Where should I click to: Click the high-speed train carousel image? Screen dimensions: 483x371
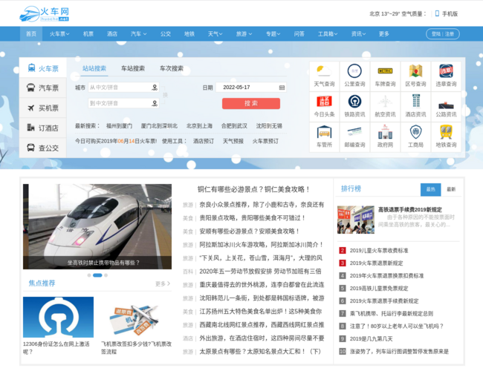(x=97, y=227)
